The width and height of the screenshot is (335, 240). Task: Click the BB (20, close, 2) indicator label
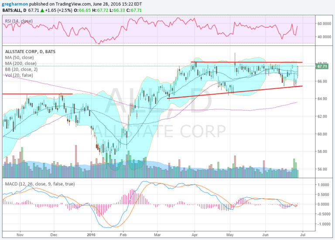click(x=19, y=68)
